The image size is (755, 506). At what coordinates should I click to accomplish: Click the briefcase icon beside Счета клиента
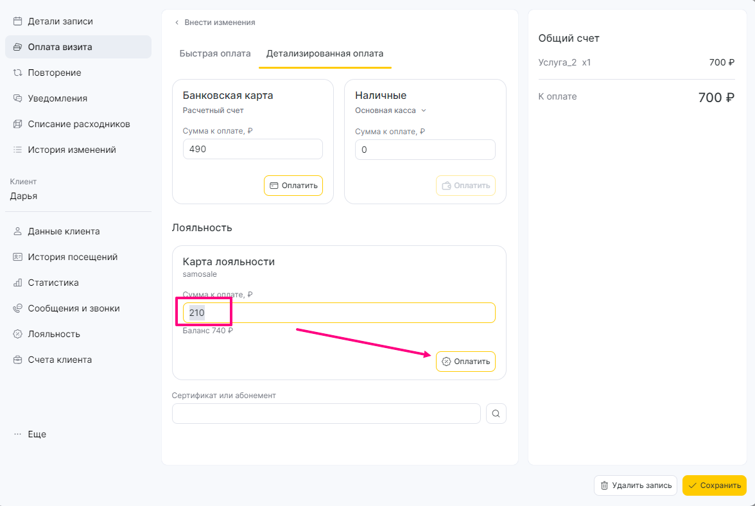18,360
